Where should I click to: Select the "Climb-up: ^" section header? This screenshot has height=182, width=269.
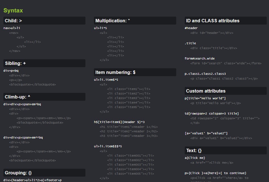(x=18, y=97)
